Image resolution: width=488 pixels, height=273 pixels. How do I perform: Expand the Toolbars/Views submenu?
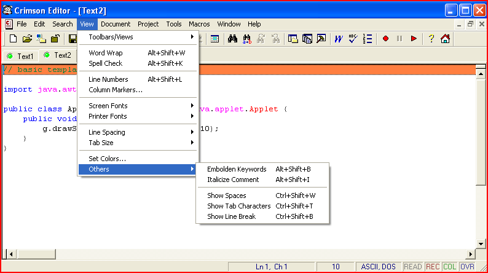point(138,37)
